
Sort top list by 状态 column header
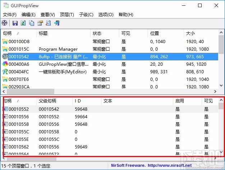tap(105, 33)
